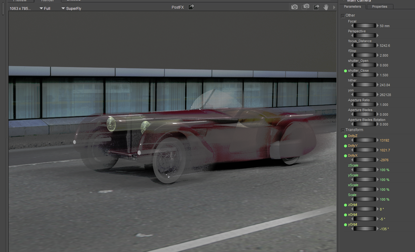Switch to the Properties tab
Viewport: 415px width, 252px height.
coord(379,6)
